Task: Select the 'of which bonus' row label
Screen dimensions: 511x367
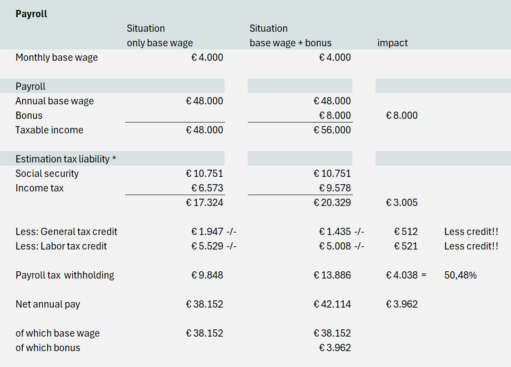Action: coord(48,348)
